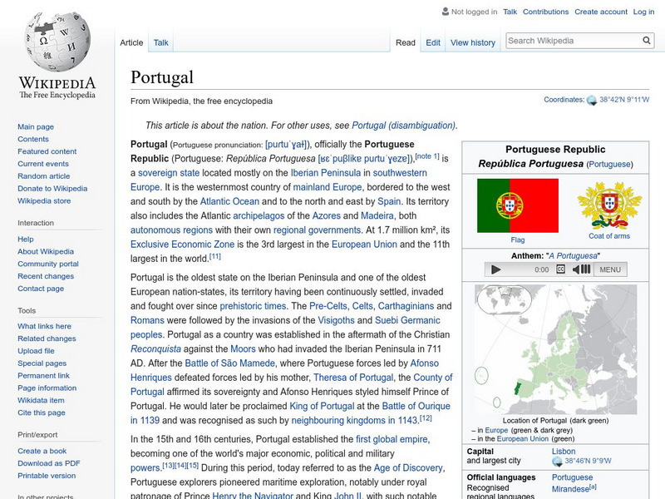Image resolution: width=665 pixels, height=499 pixels.
Task: Click Related changes
Action: click(47, 338)
